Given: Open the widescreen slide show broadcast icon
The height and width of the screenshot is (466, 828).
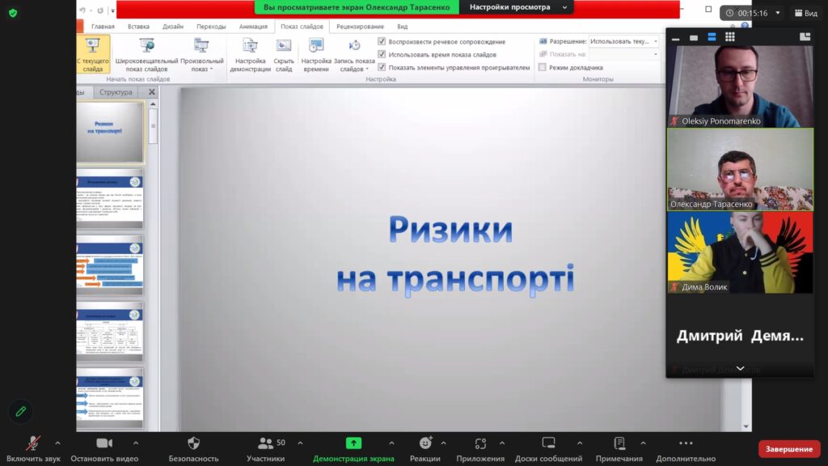Looking at the screenshot, I should click(147, 46).
